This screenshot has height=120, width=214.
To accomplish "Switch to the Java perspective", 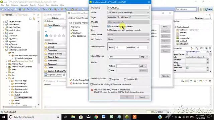I will pos(208,9).
